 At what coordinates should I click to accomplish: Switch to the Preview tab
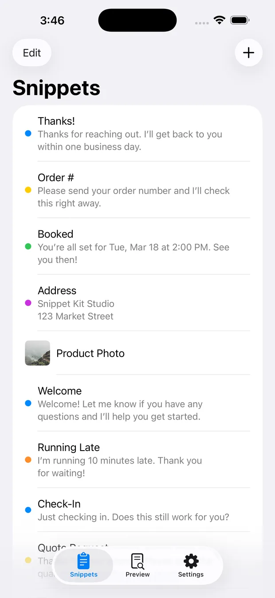tap(137, 565)
